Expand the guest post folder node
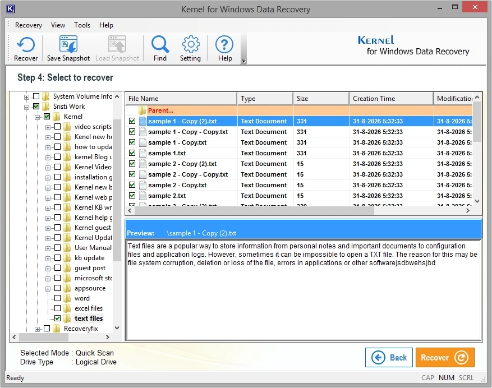This screenshot has width=492, height=388. [x=48, y=269]
